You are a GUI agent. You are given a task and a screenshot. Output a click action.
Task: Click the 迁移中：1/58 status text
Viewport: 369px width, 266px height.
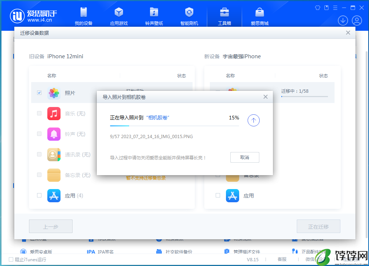click(295, 91)
